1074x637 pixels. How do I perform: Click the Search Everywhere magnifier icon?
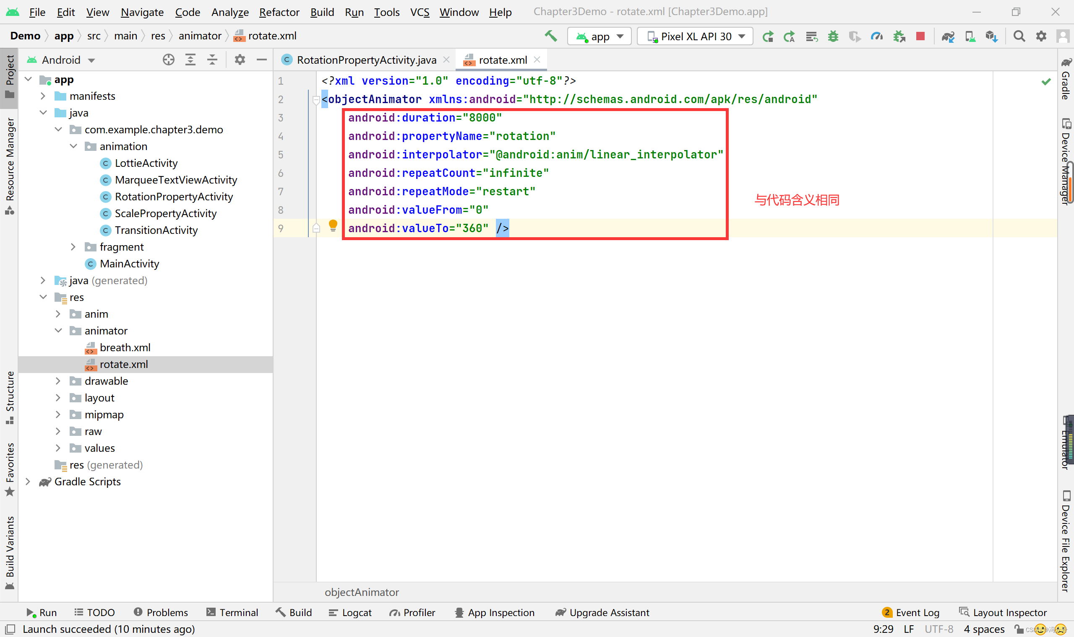(x=1019, y=36)
